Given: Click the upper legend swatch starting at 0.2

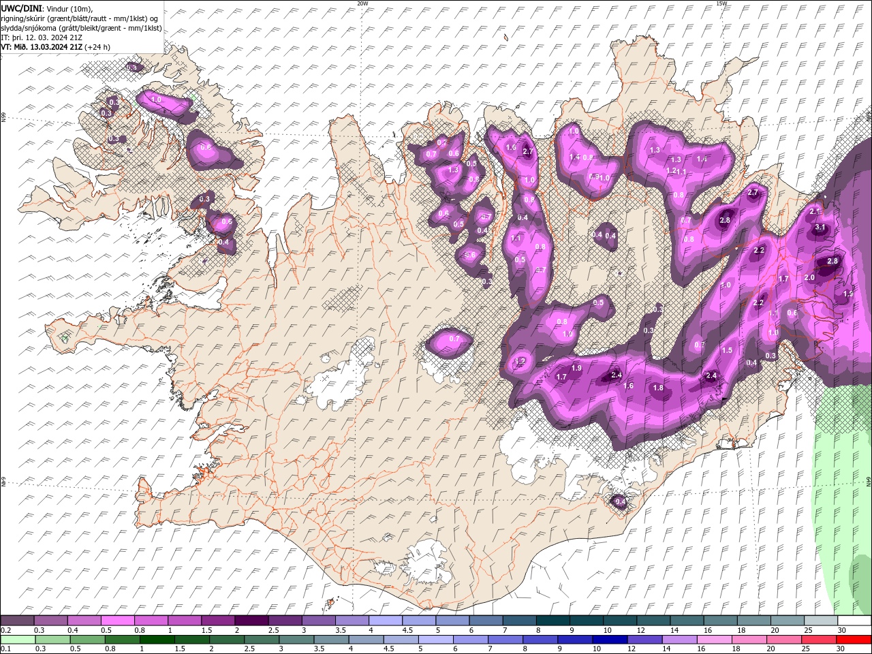Looking at the screenshot, I should coord(17,621).
